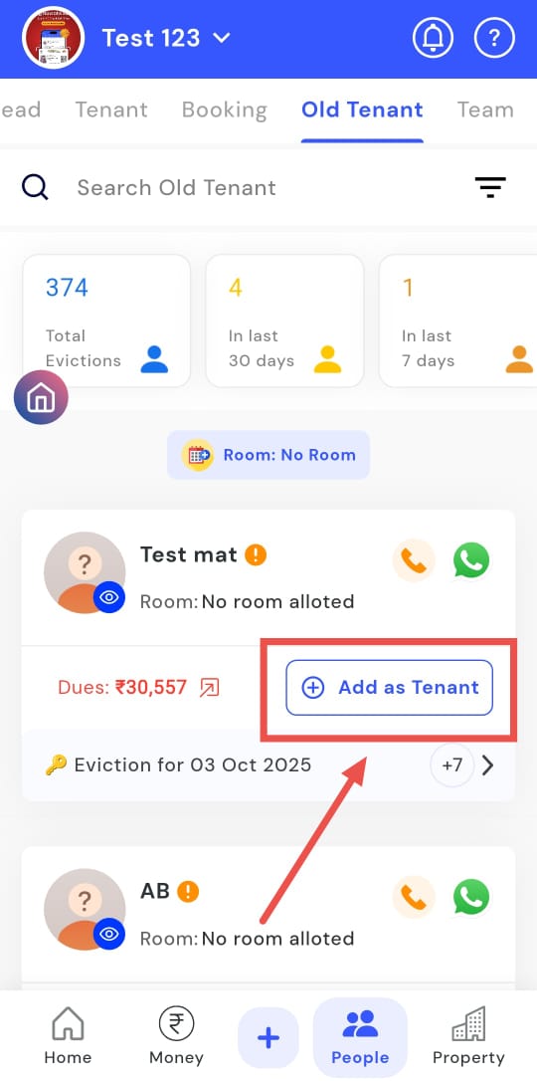Toggle eye icon on Test mat avatar
537x1081 pixels.
click(x=108, y=597)
